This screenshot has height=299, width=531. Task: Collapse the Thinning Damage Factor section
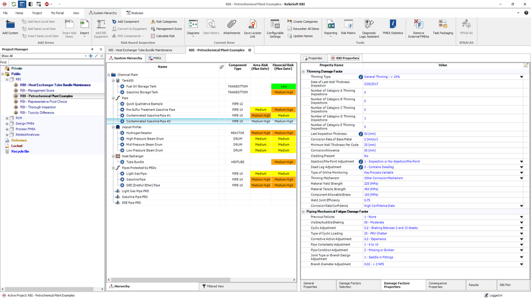[x=304, y=71]
